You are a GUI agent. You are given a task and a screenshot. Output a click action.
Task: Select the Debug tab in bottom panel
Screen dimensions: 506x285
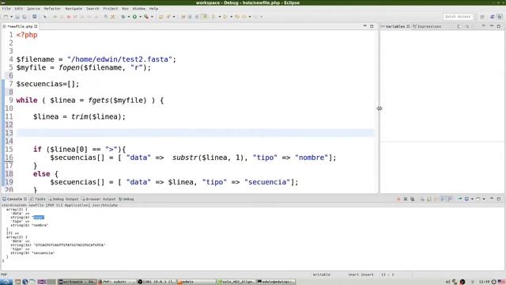coord(126,199)
